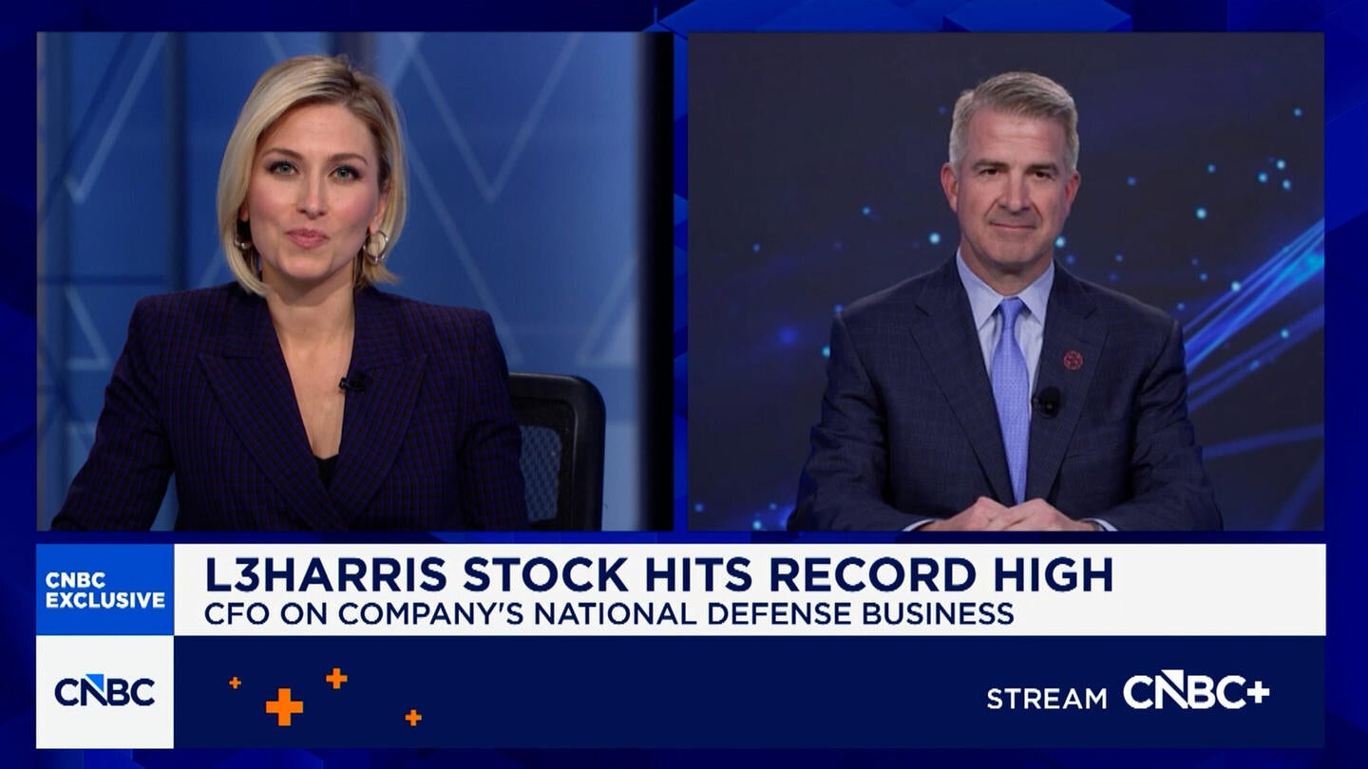1368x769 pixels.
Task: Click the CNBC peacock logo box
Action: tap(104, 691)
